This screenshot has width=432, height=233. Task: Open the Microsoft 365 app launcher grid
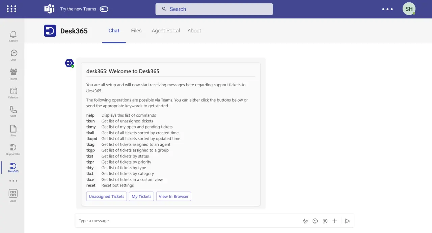tap(11, 9)
